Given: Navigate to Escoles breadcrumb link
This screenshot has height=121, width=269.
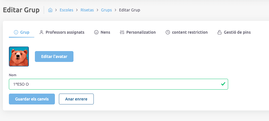Looking at the screenshot, I should [x=66, y=10].
